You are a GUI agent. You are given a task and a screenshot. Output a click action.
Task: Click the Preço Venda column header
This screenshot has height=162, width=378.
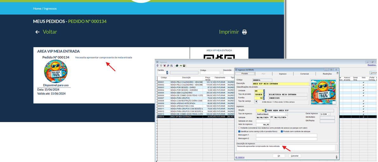click(x=207, y=79)
